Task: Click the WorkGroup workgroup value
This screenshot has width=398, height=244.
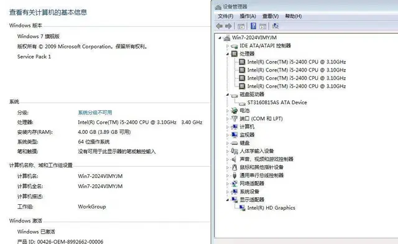Action: pyautogui.click(x=92, y=207)
